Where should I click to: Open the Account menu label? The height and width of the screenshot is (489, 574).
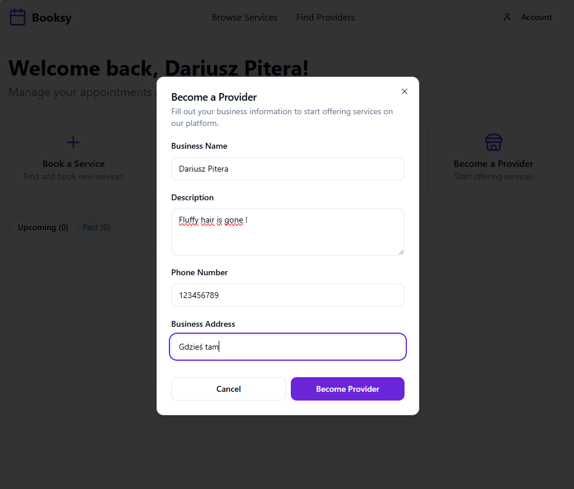(x=536, y=18)
